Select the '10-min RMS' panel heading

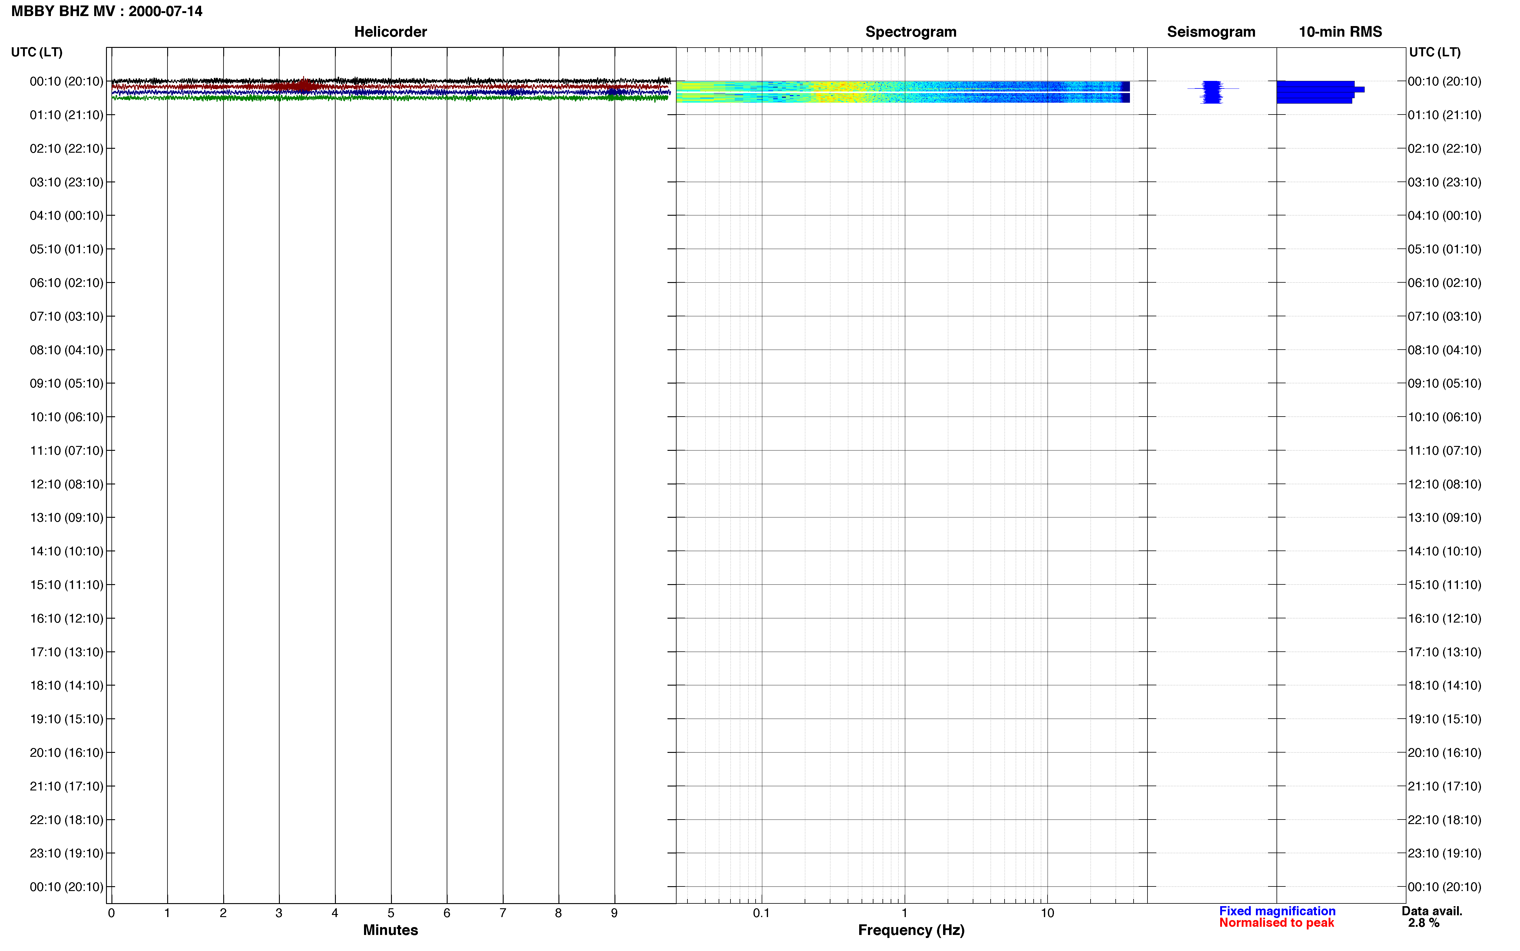[1340, 32]
